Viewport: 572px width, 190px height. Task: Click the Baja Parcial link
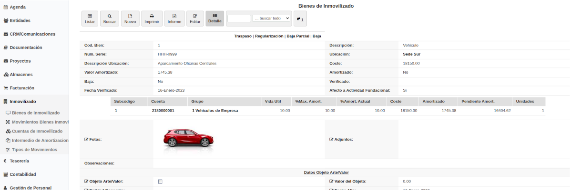(298, 36)
